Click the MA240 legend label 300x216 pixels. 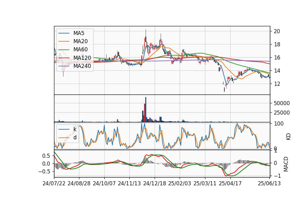point(82,66)
